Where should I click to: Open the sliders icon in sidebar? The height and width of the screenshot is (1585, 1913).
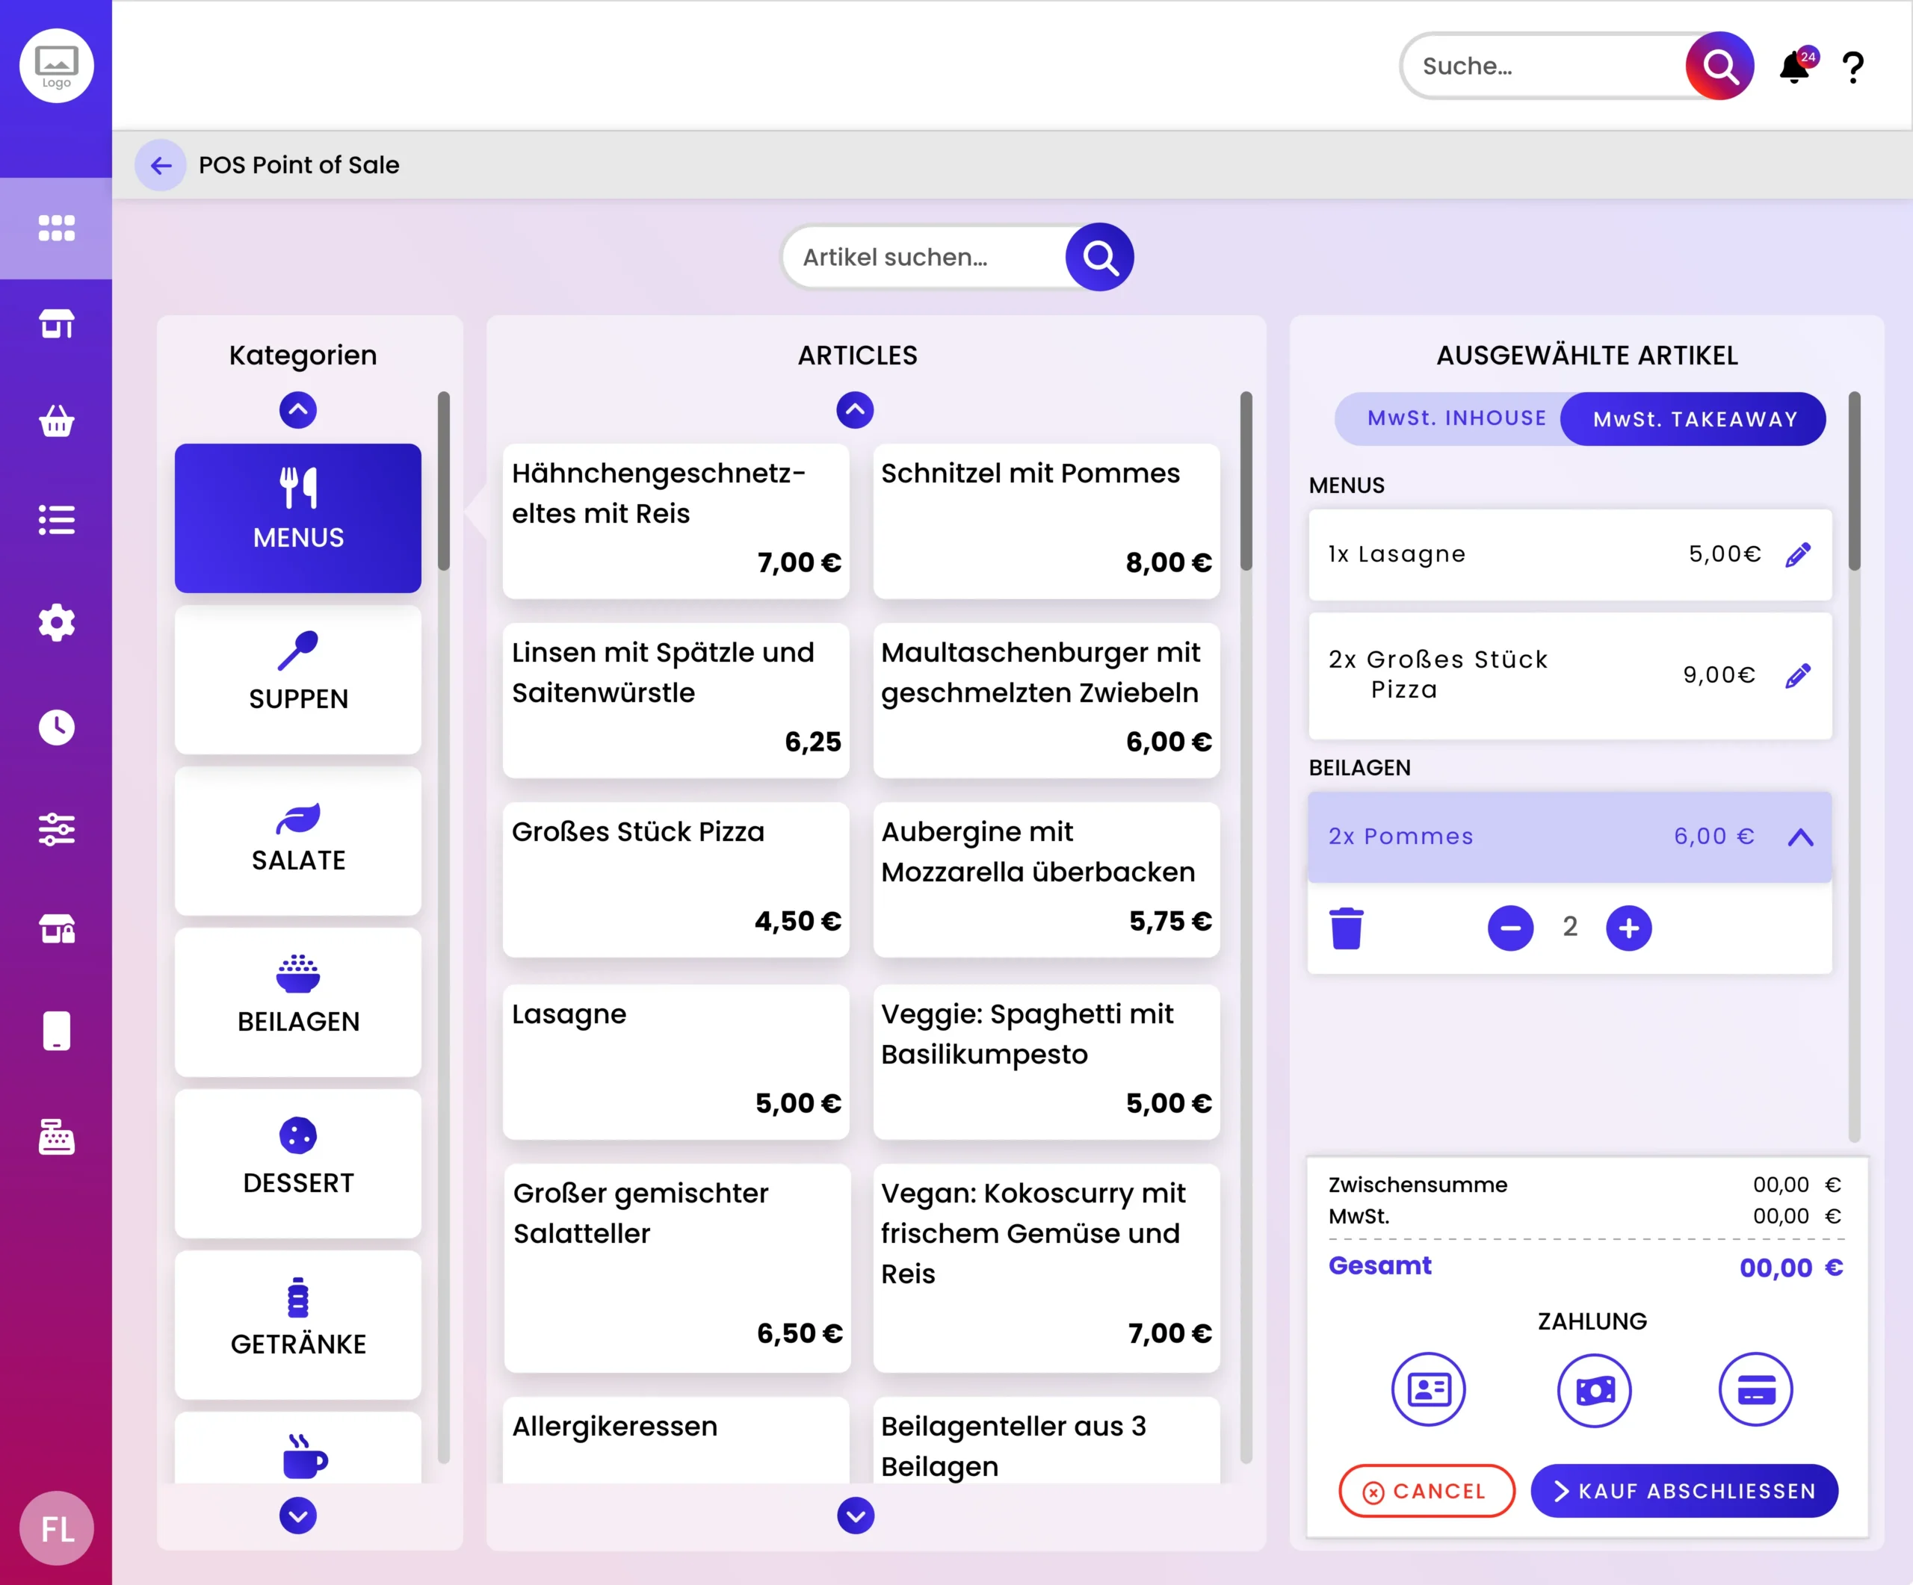point(57,829)
